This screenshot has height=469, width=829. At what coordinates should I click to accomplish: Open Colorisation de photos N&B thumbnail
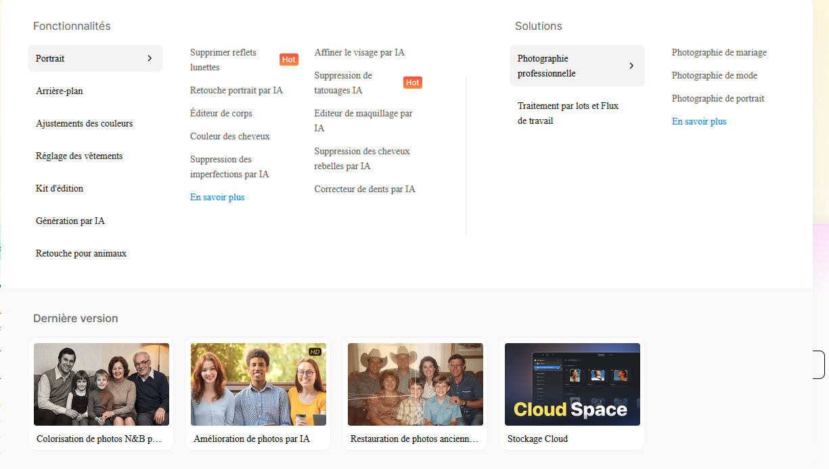pos(102,384)
